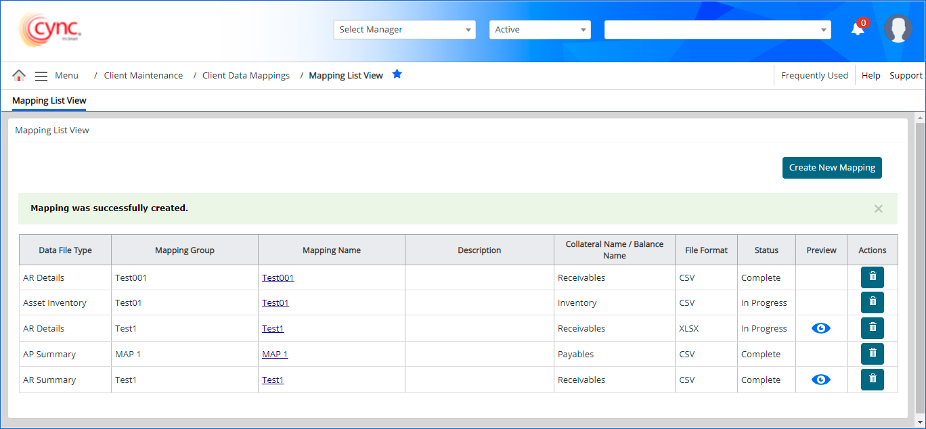Dismiss the success message banner
The width and height of the screenshot is (926, 429).
[x=878, y=208]
